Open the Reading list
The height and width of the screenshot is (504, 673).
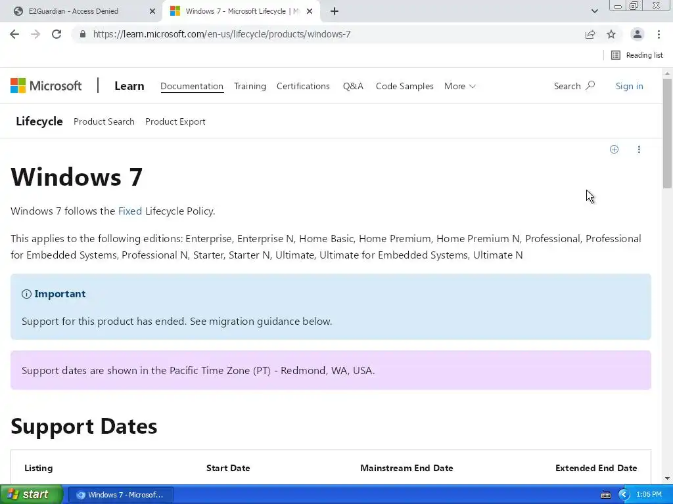(x=637, y=55)
